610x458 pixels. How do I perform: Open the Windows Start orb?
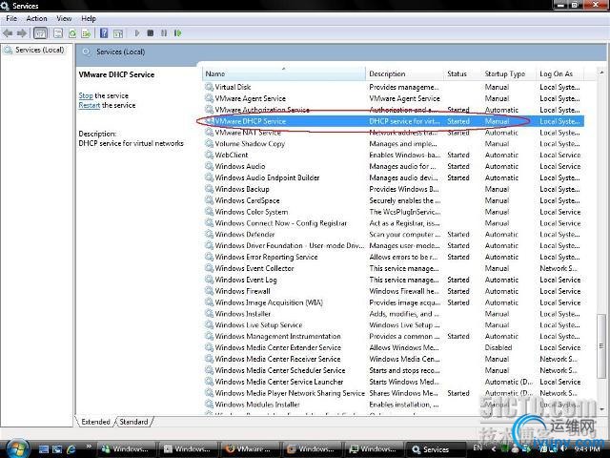pos(17,449)
